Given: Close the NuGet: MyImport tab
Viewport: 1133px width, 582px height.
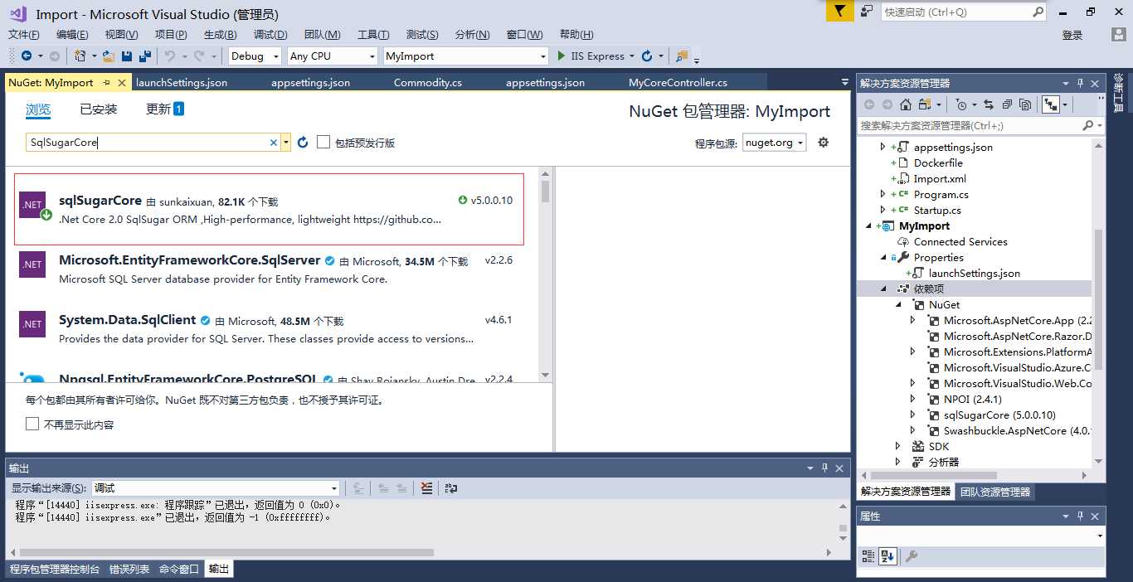Looking at the screenshot, I should pos(122,83).
